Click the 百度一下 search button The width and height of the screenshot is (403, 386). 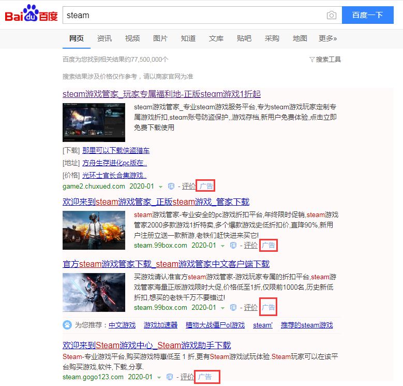point(367,15)
